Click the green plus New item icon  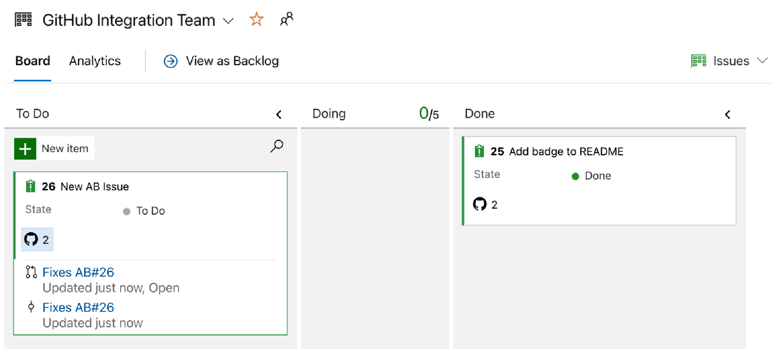[25, 148]
